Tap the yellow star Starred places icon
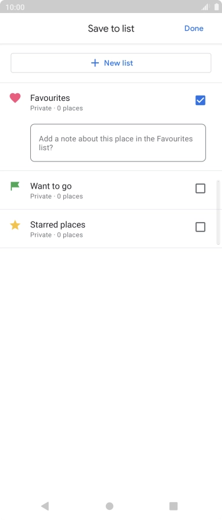Screen dimensions: 222x520 pos(15,225)
